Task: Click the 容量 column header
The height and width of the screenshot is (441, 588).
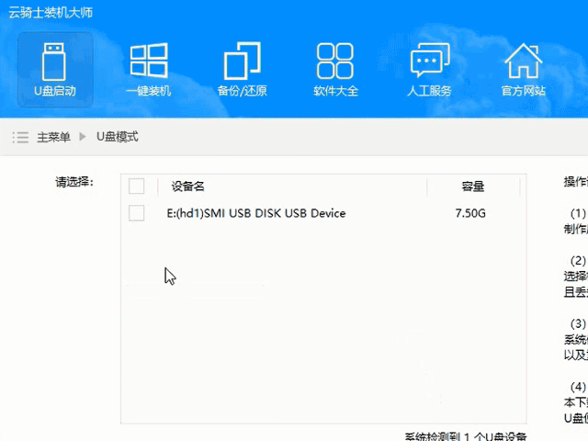Action: 473,186
